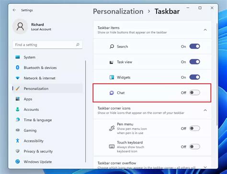Minimize the Settings window
The width and height of the screenshot is (227, 174).
click(188, 8)
